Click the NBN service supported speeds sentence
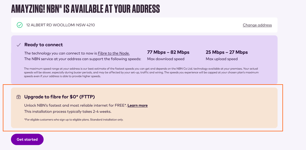Screen dimensions: 306x150 [x=83, y=59]
